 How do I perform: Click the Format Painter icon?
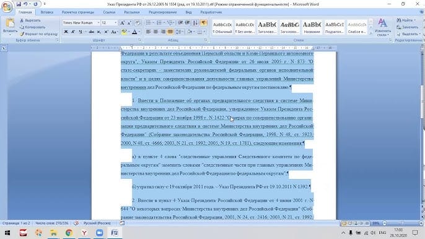click(x=38, y=34)
